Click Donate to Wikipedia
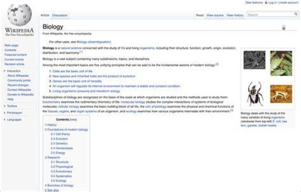 coord(20,94)
